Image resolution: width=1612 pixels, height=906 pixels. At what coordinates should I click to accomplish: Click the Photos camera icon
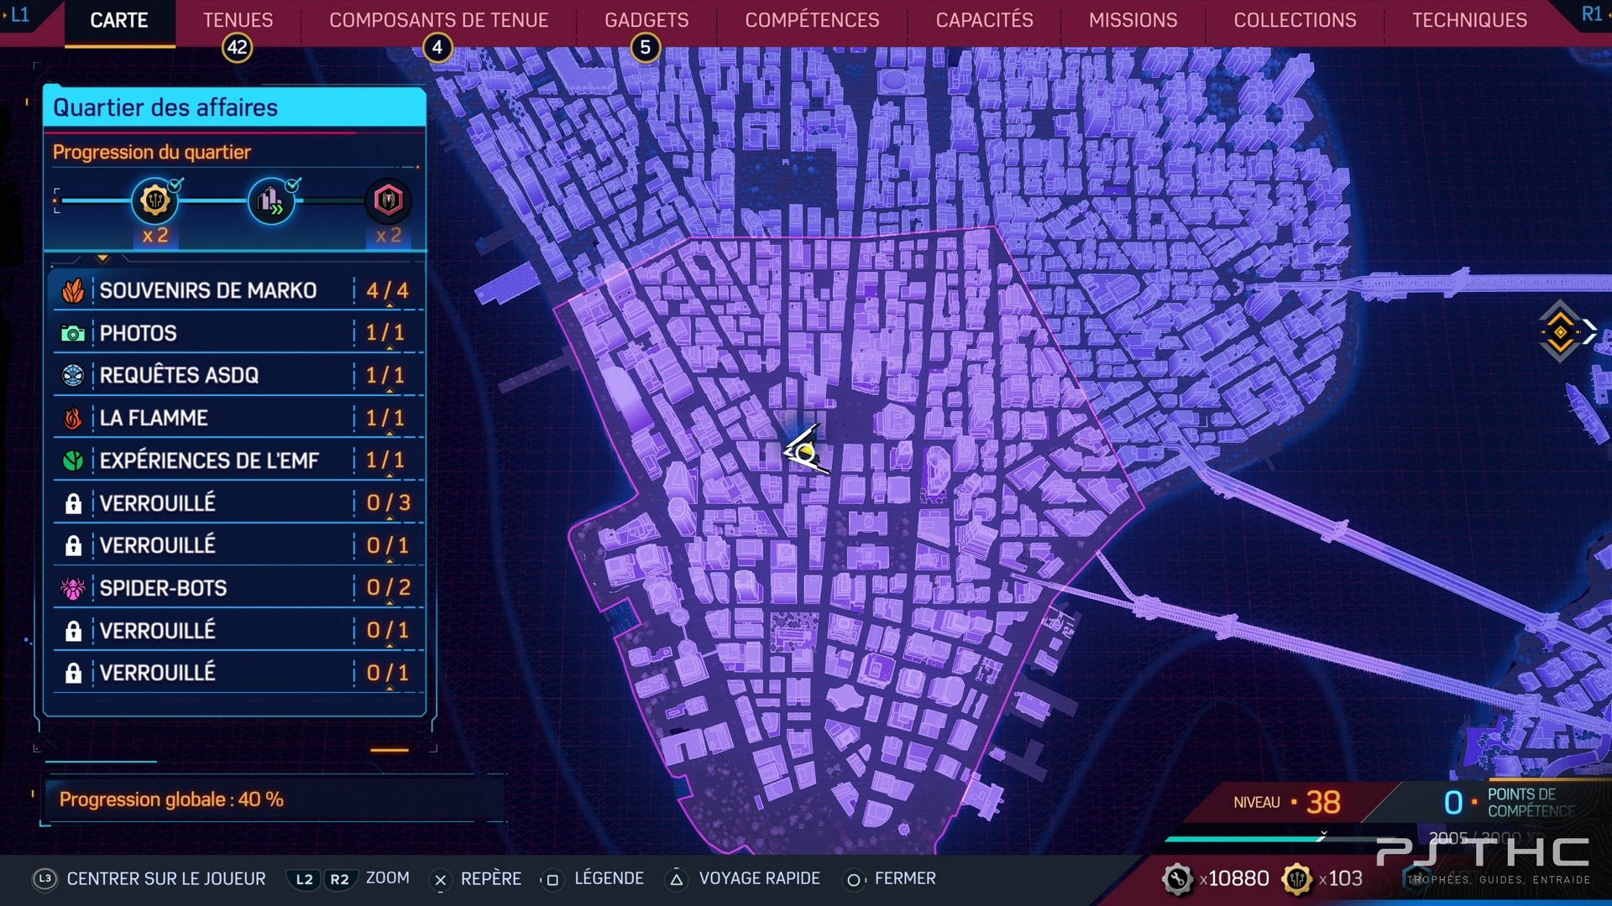click(x=73, y=334)
